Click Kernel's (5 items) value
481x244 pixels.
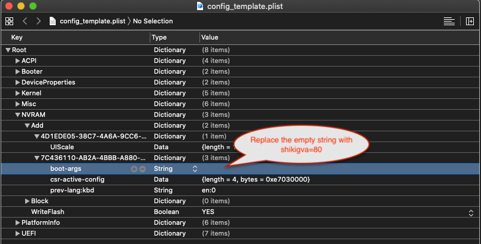tap(216, 93)
